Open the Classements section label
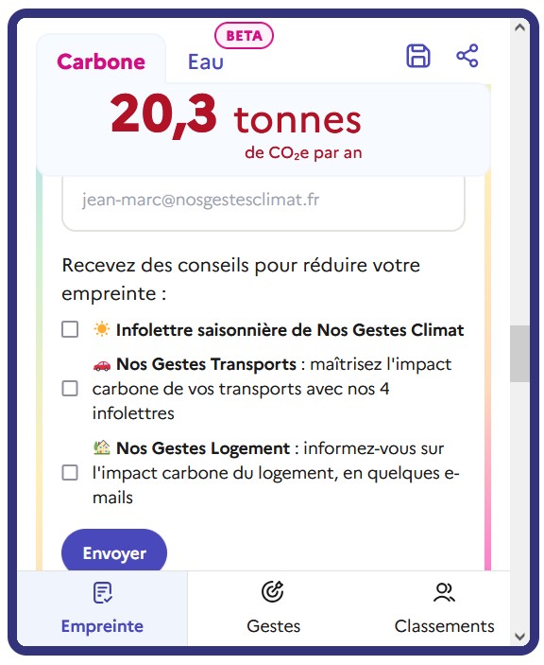The width and height of the screenshot is (544, 665). coord(444,626)
